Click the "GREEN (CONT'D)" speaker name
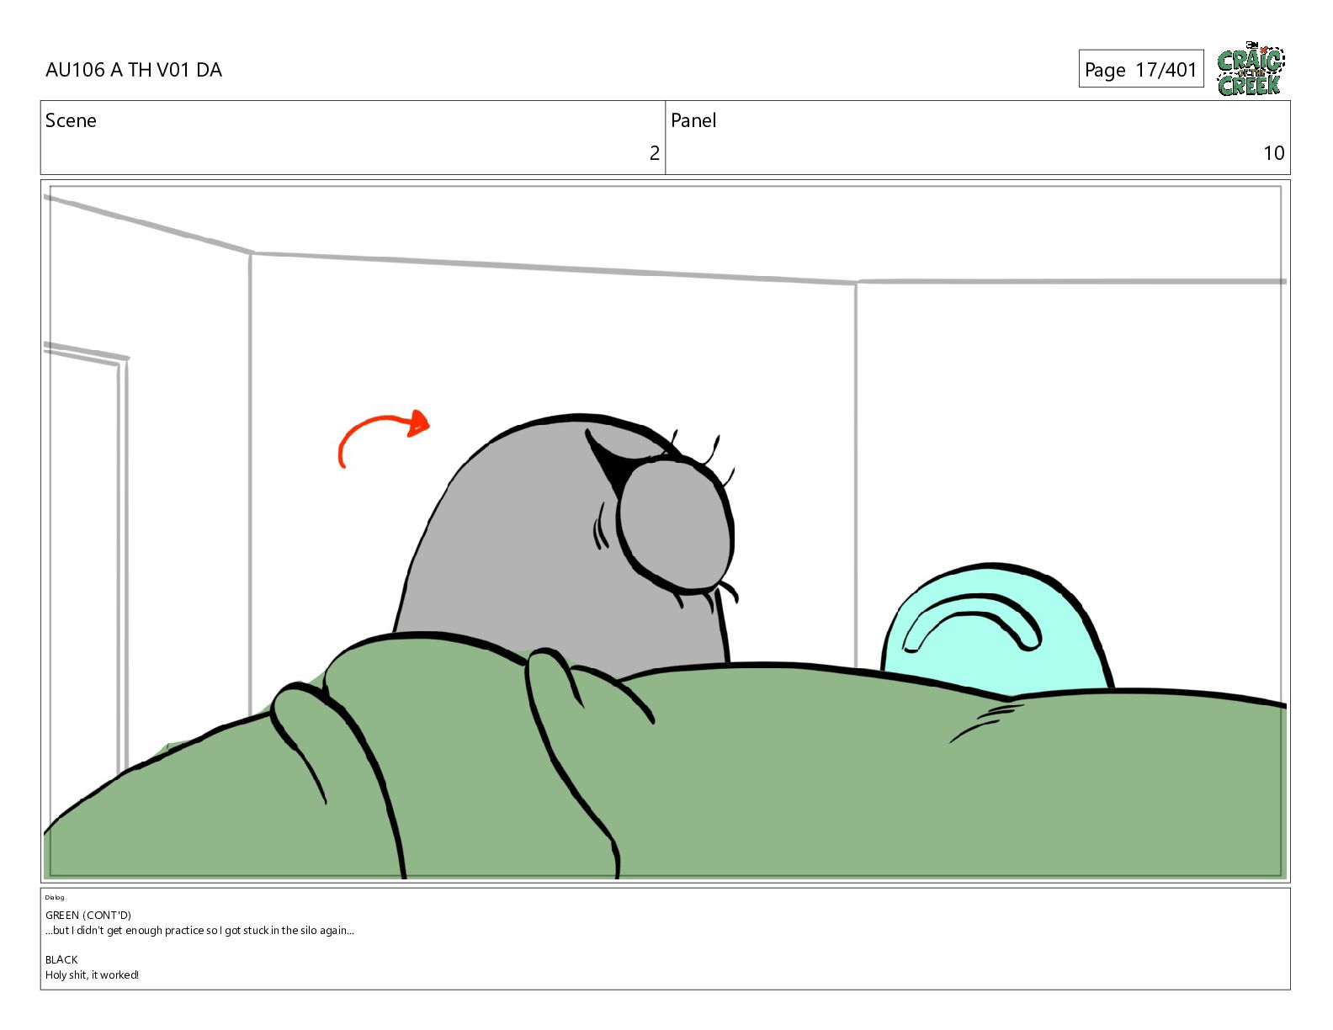 click(x=88, y=915)
